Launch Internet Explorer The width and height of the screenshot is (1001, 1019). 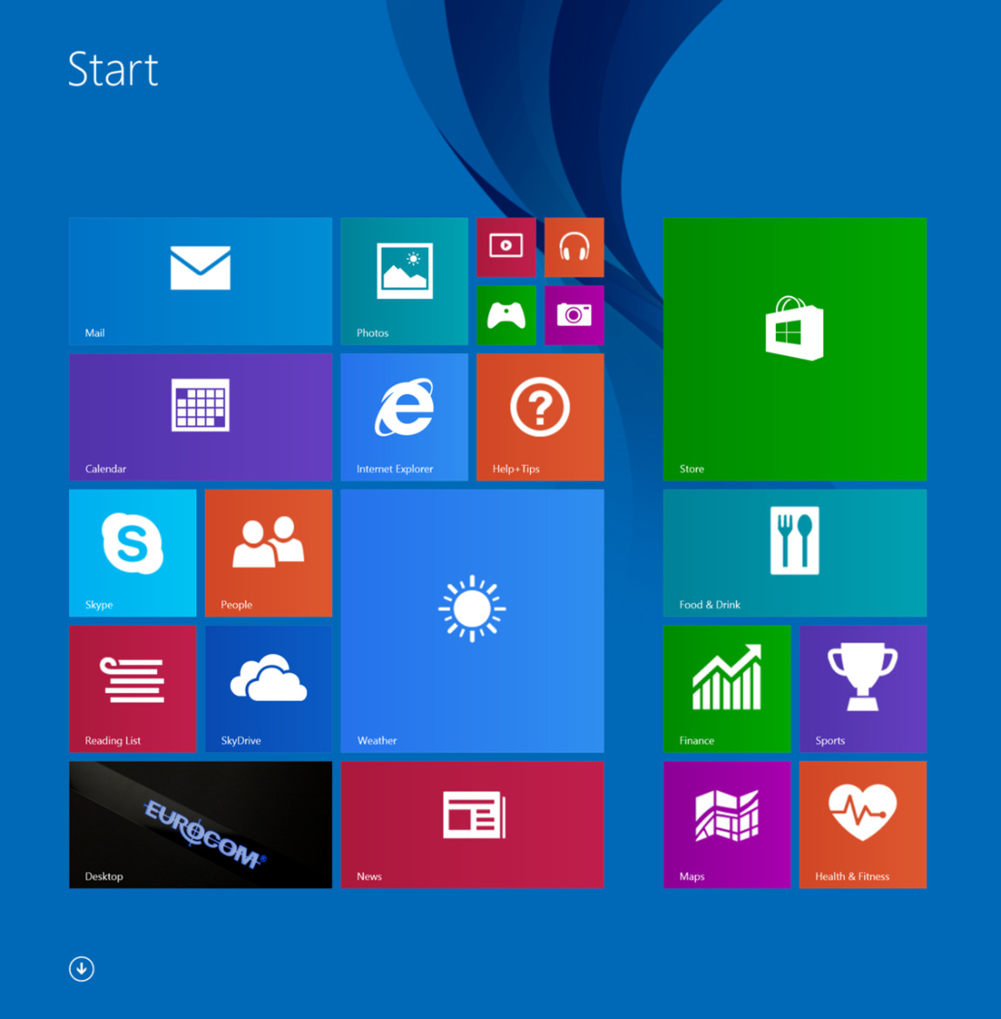pos(405,418)
